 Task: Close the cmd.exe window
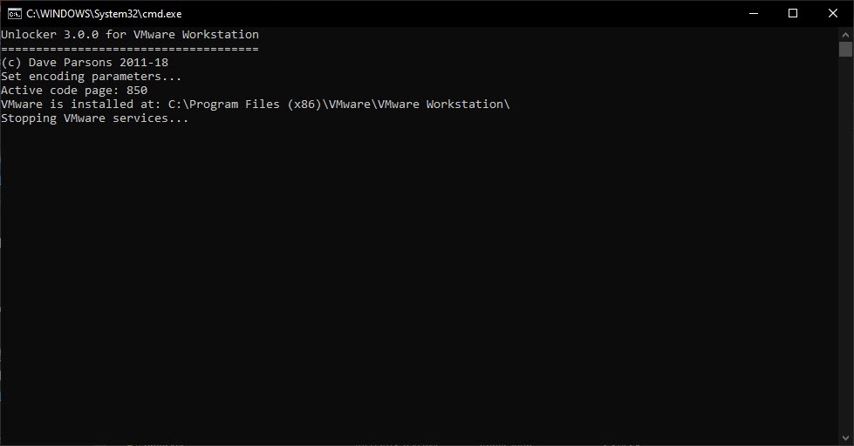833,13
